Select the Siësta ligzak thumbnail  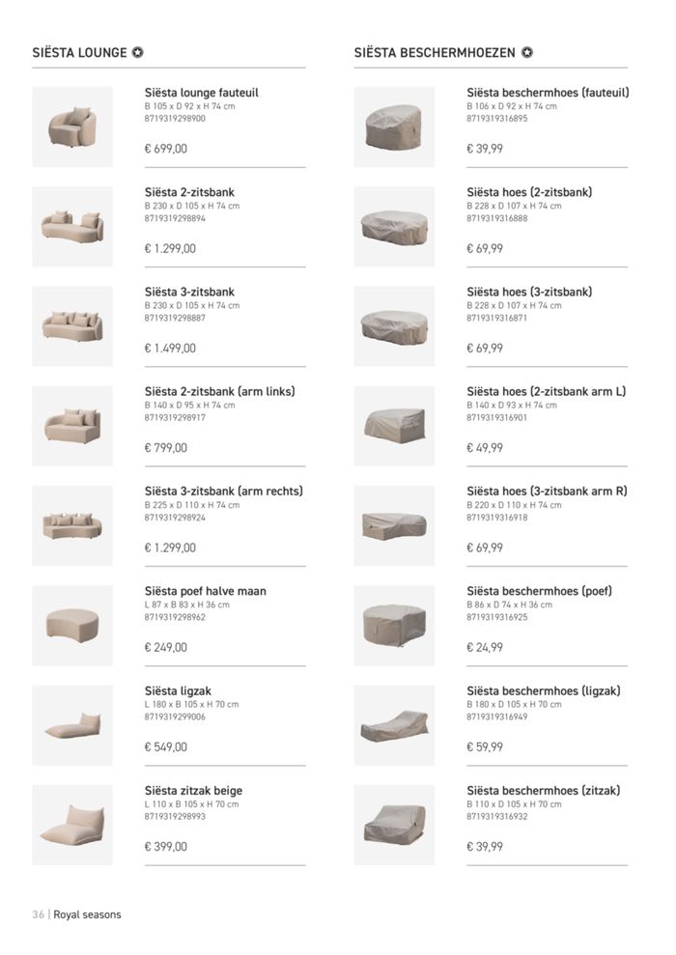click(72, 725)
